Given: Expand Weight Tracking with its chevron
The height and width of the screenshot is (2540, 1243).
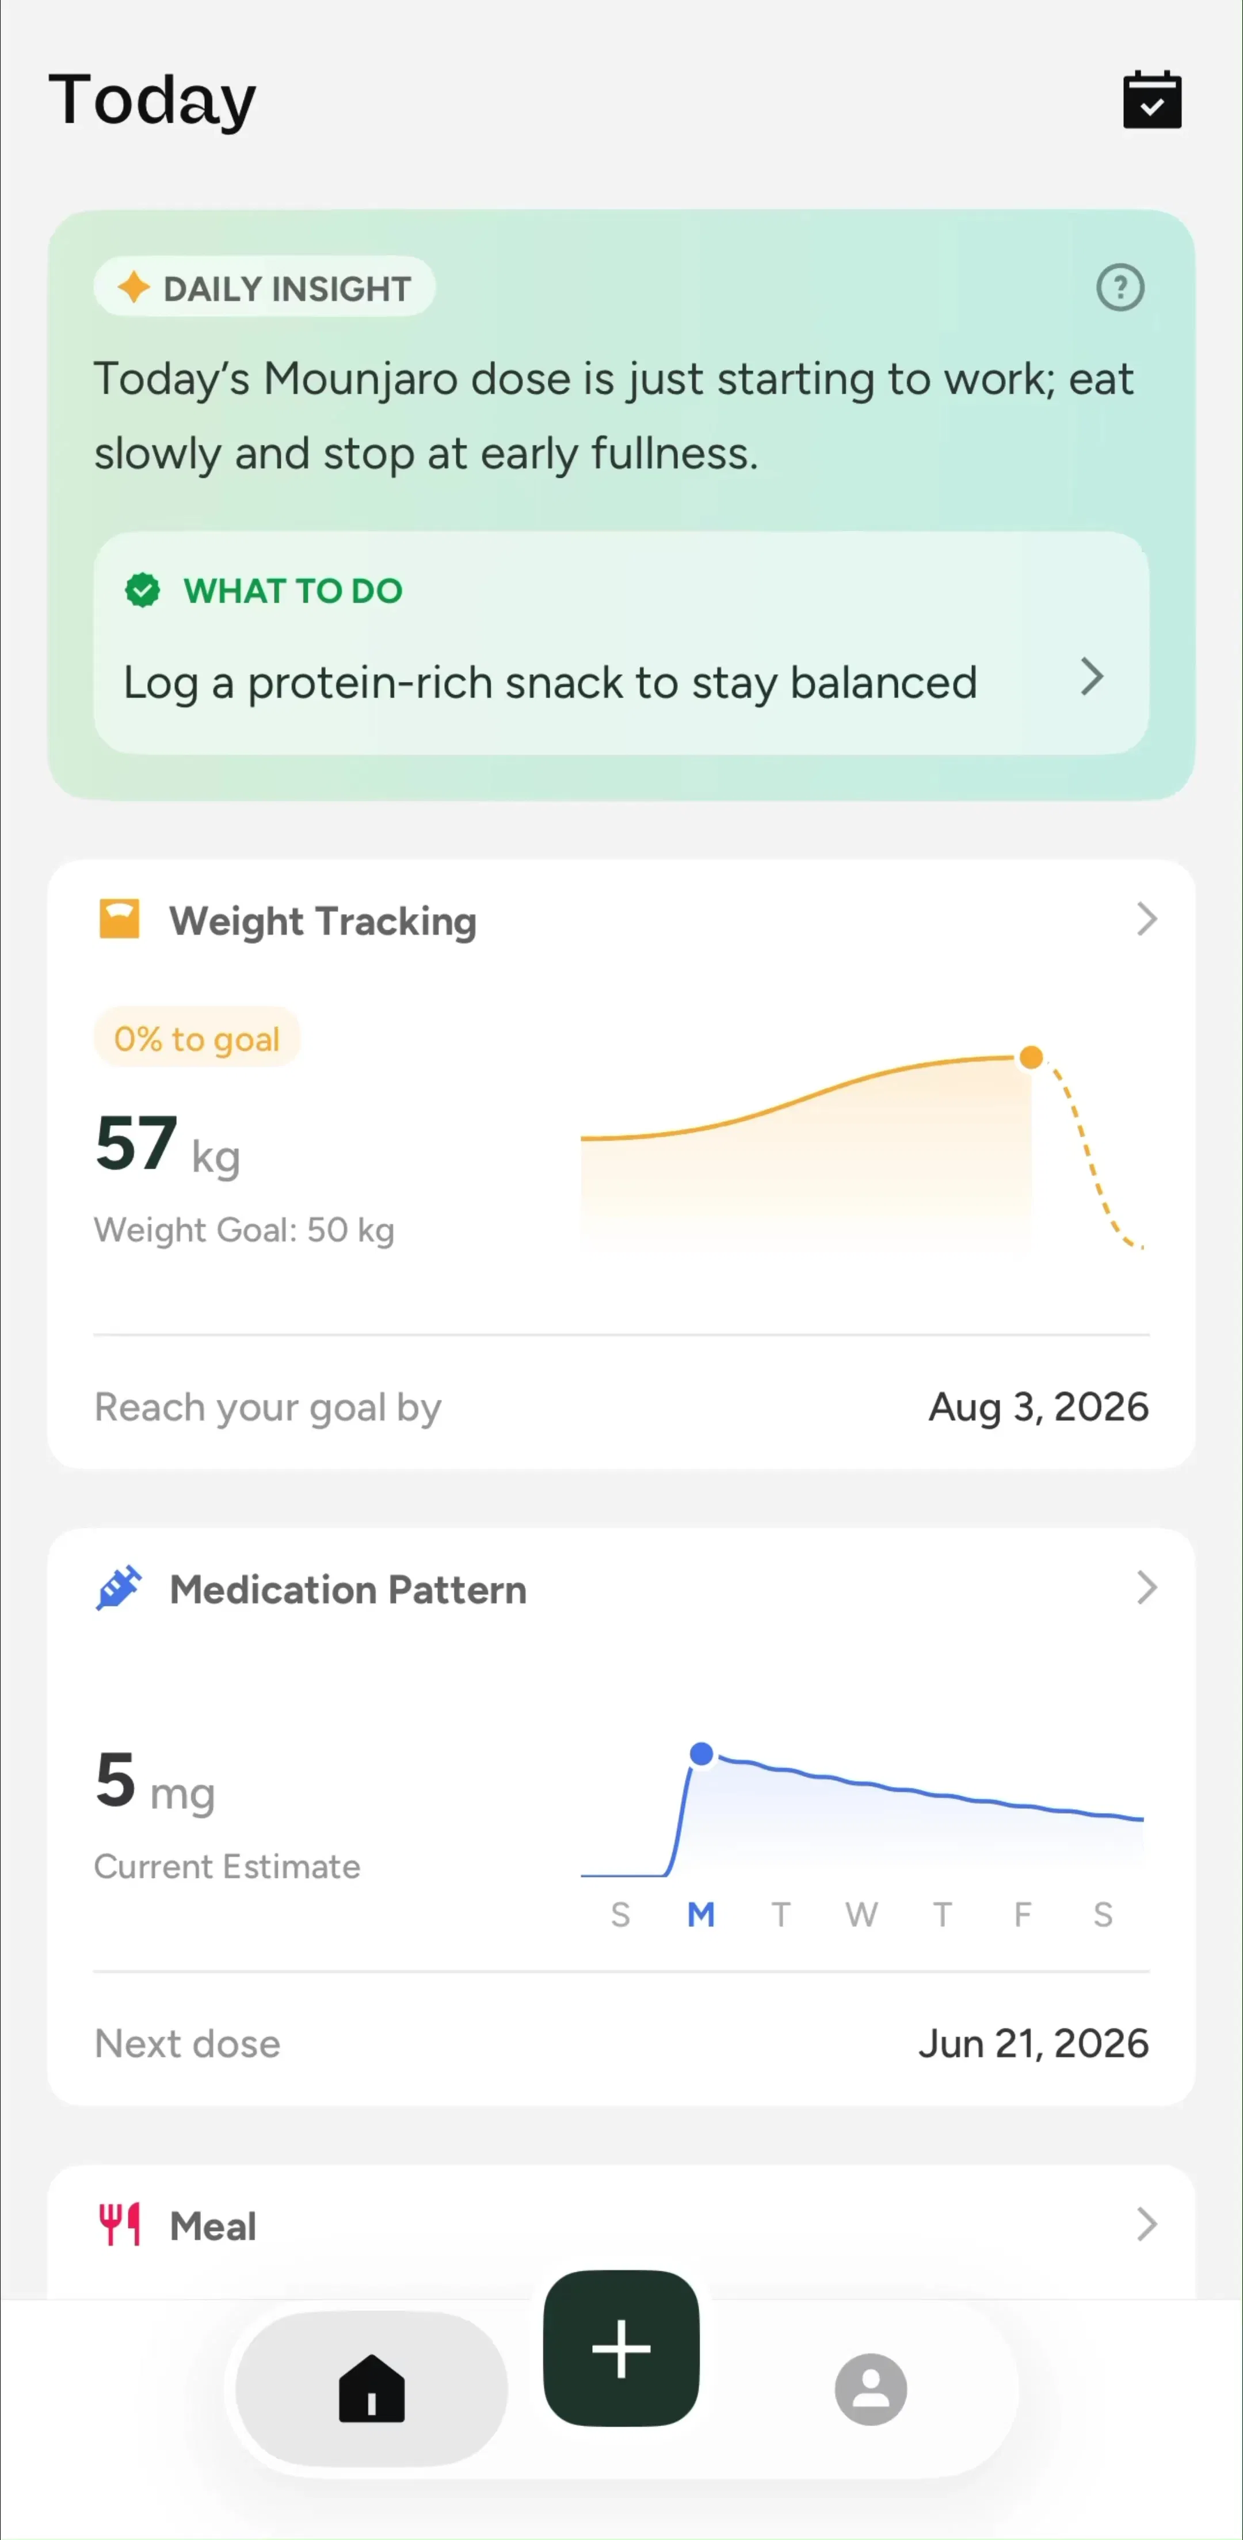Looking at the screenshot, I should [x=1145, y=919].
